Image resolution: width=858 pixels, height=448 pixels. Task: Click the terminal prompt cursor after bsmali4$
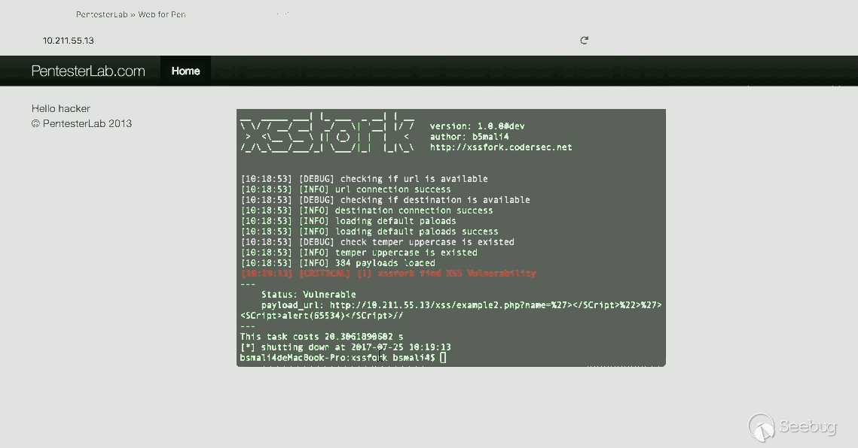click(x=443, y=357)
